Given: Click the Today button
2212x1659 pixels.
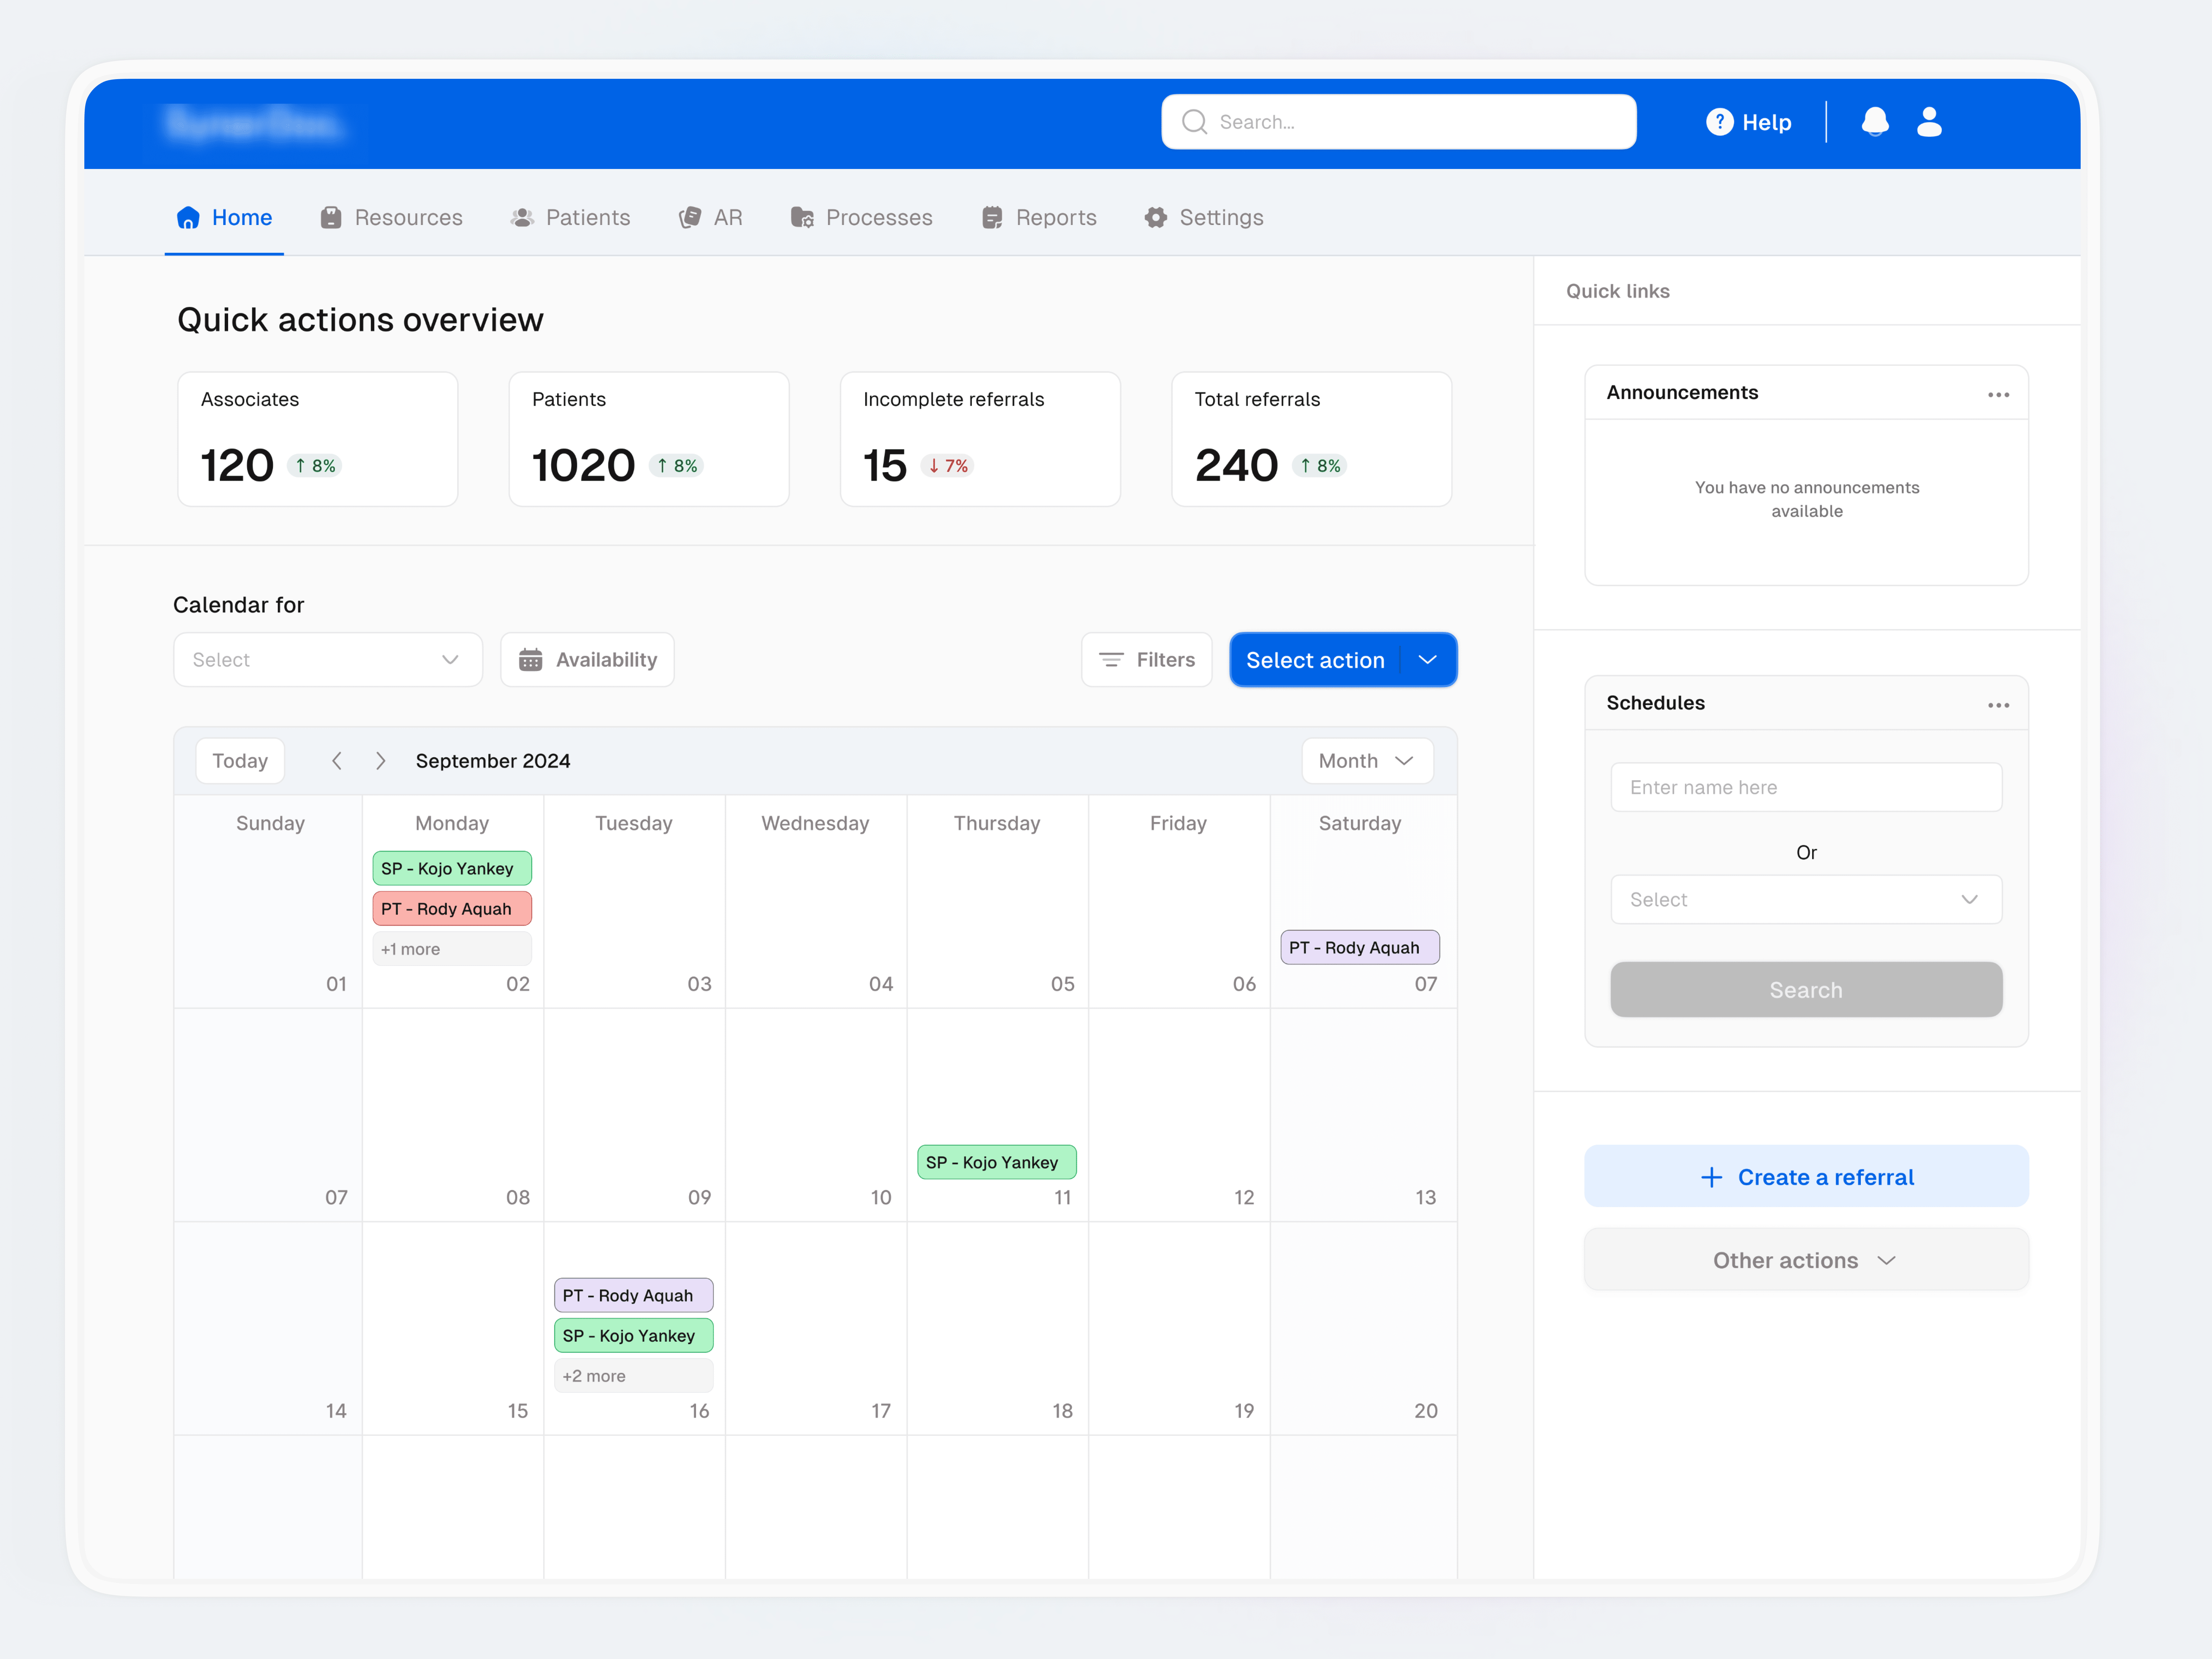Looking at the screenshot, I should [240, 761].
